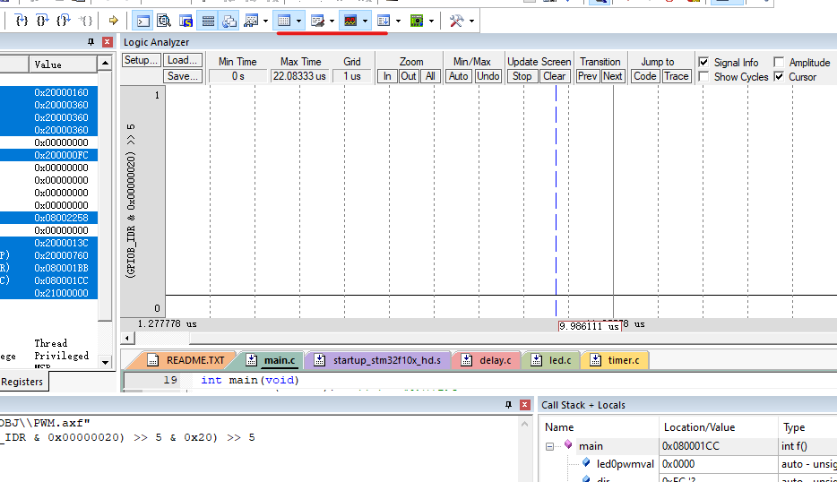Open Toolbox dropdown arrow
This screenshot has width=837, height=482.
(471, 22)
